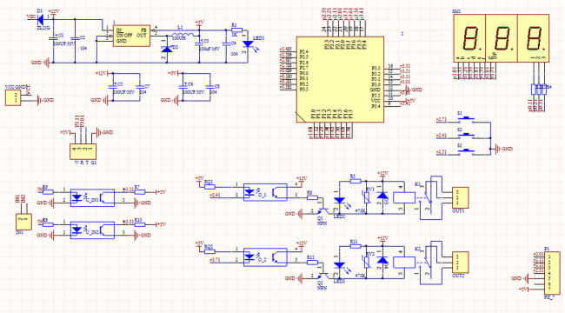Select the yellow microcontroller chip symbol
Image resolution: width=565 pixels, height=313 pixels.
tap(340, 79)
